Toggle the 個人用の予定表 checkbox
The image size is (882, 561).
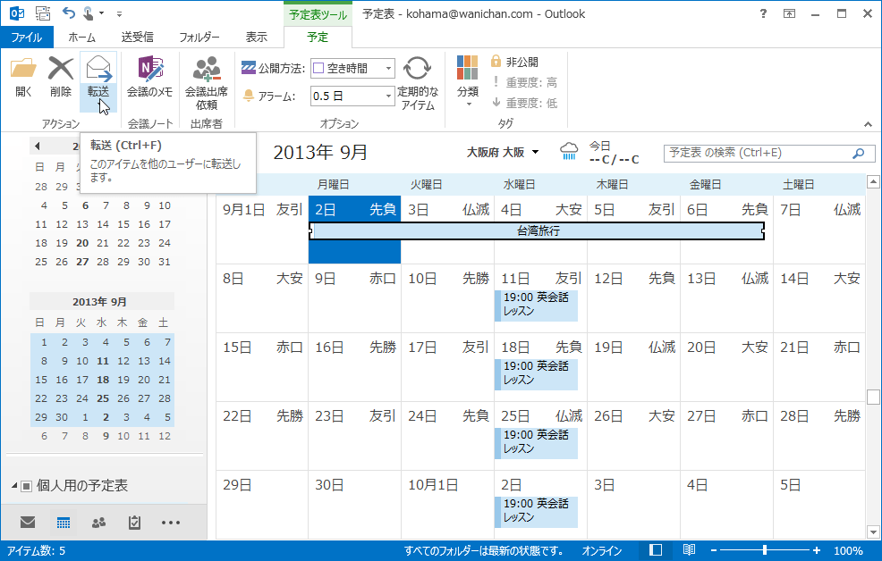[x=27, y=486]
